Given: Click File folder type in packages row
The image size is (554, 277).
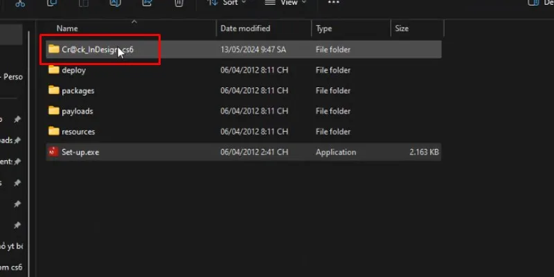Looking at the screenshot, I should tap(333, 91).
